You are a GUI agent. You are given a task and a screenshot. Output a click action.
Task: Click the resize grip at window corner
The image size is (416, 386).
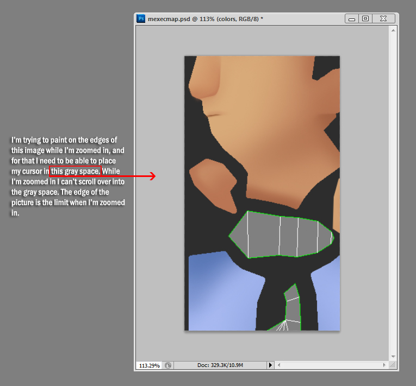(393, 366)
